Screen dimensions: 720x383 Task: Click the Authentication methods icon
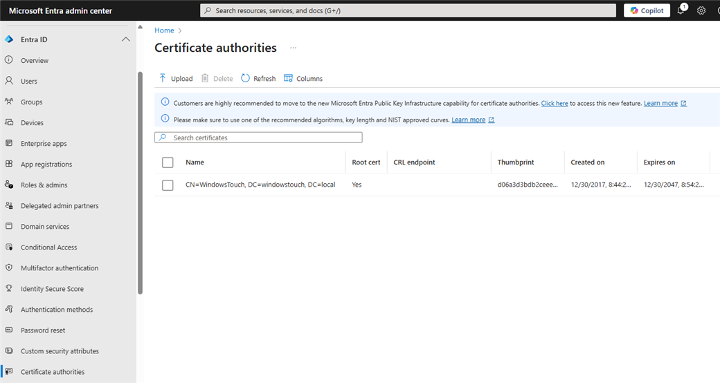(x=9, y=309)
